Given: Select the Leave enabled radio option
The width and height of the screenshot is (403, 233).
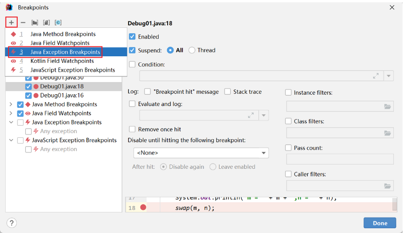Looking at the screenshot, I should point(213,167).
